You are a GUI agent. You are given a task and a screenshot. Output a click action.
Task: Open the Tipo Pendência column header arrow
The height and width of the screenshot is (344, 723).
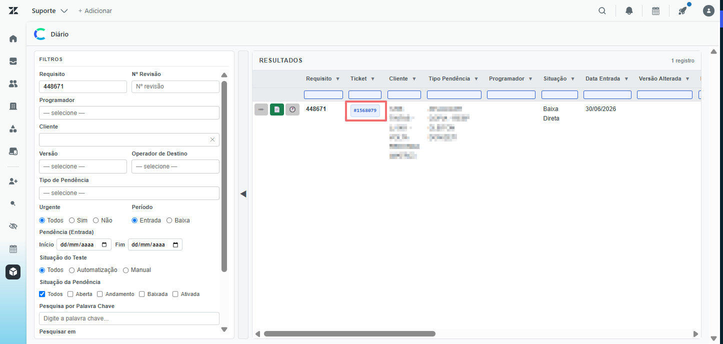pyautogui.click(x=476, y=79)
